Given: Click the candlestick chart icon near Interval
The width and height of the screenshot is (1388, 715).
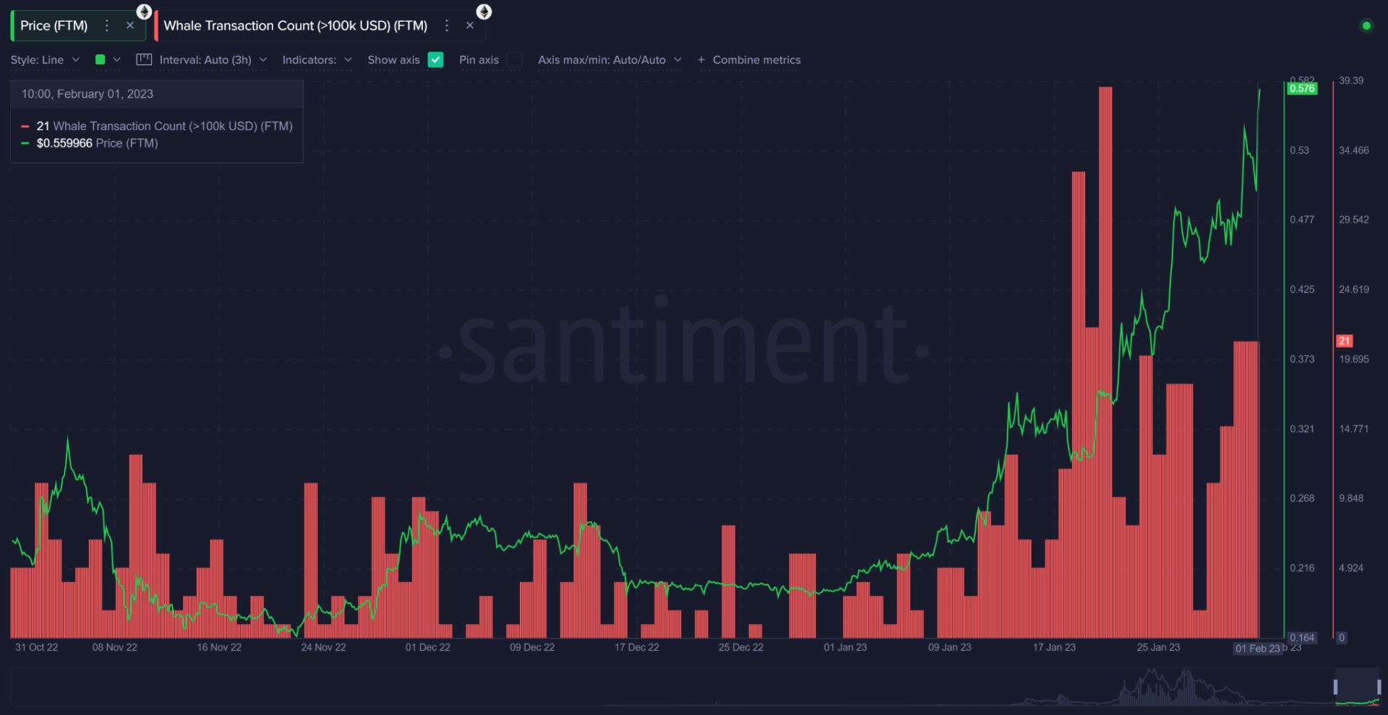Looking at the screenshot, I should pos(143,59).
